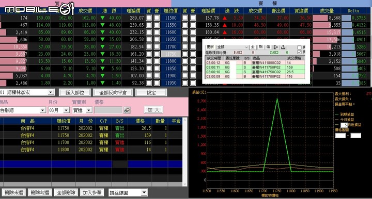Click the put-side 成交量 column header

coord(327,11)
